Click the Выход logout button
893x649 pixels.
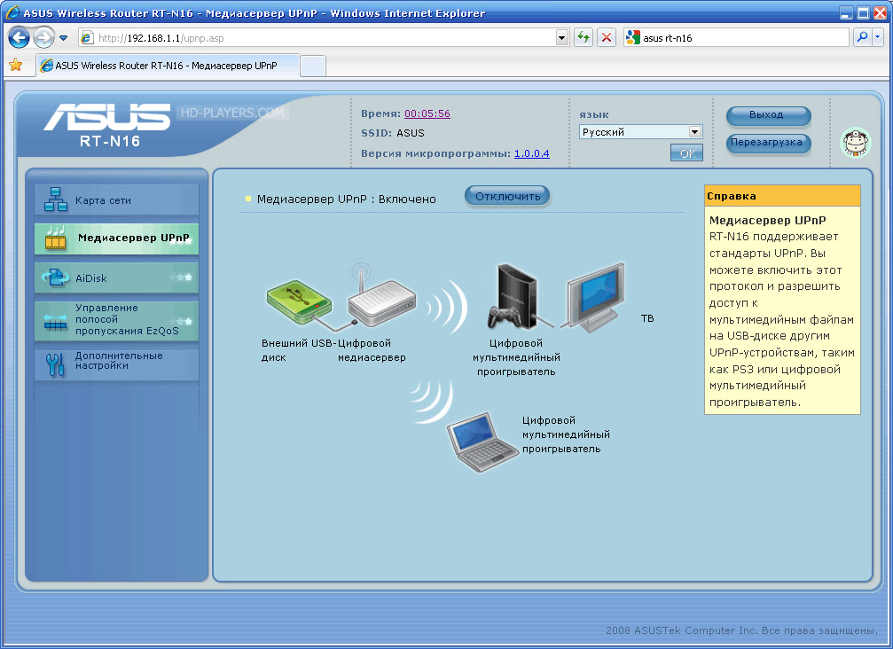[768, 115]
